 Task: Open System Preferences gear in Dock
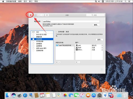[x=99, y=95]
